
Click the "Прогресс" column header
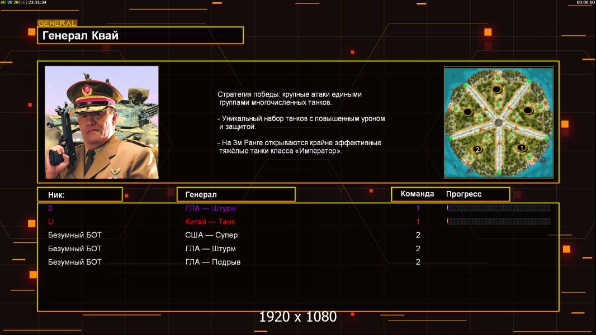(463, 194)
